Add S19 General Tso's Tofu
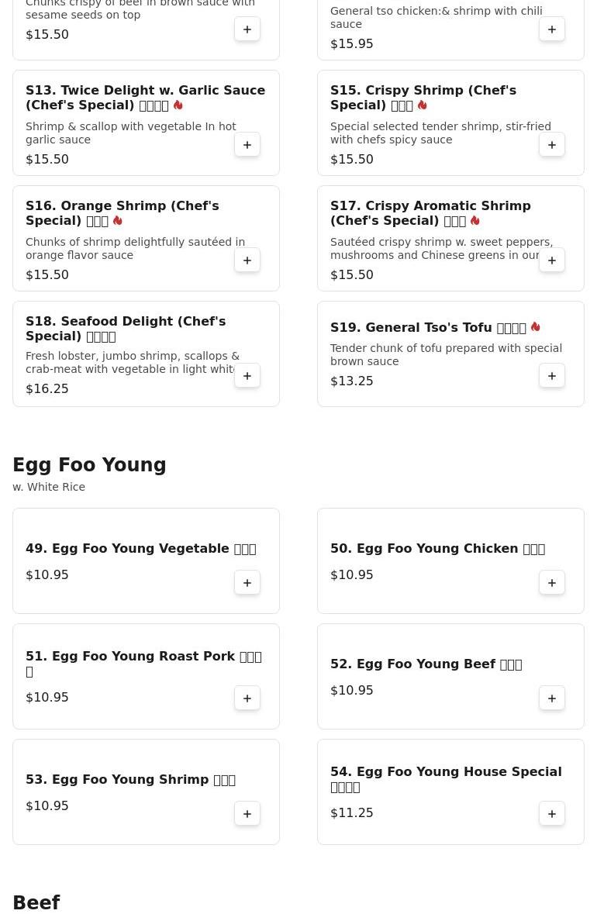 [x=552, y=376]
